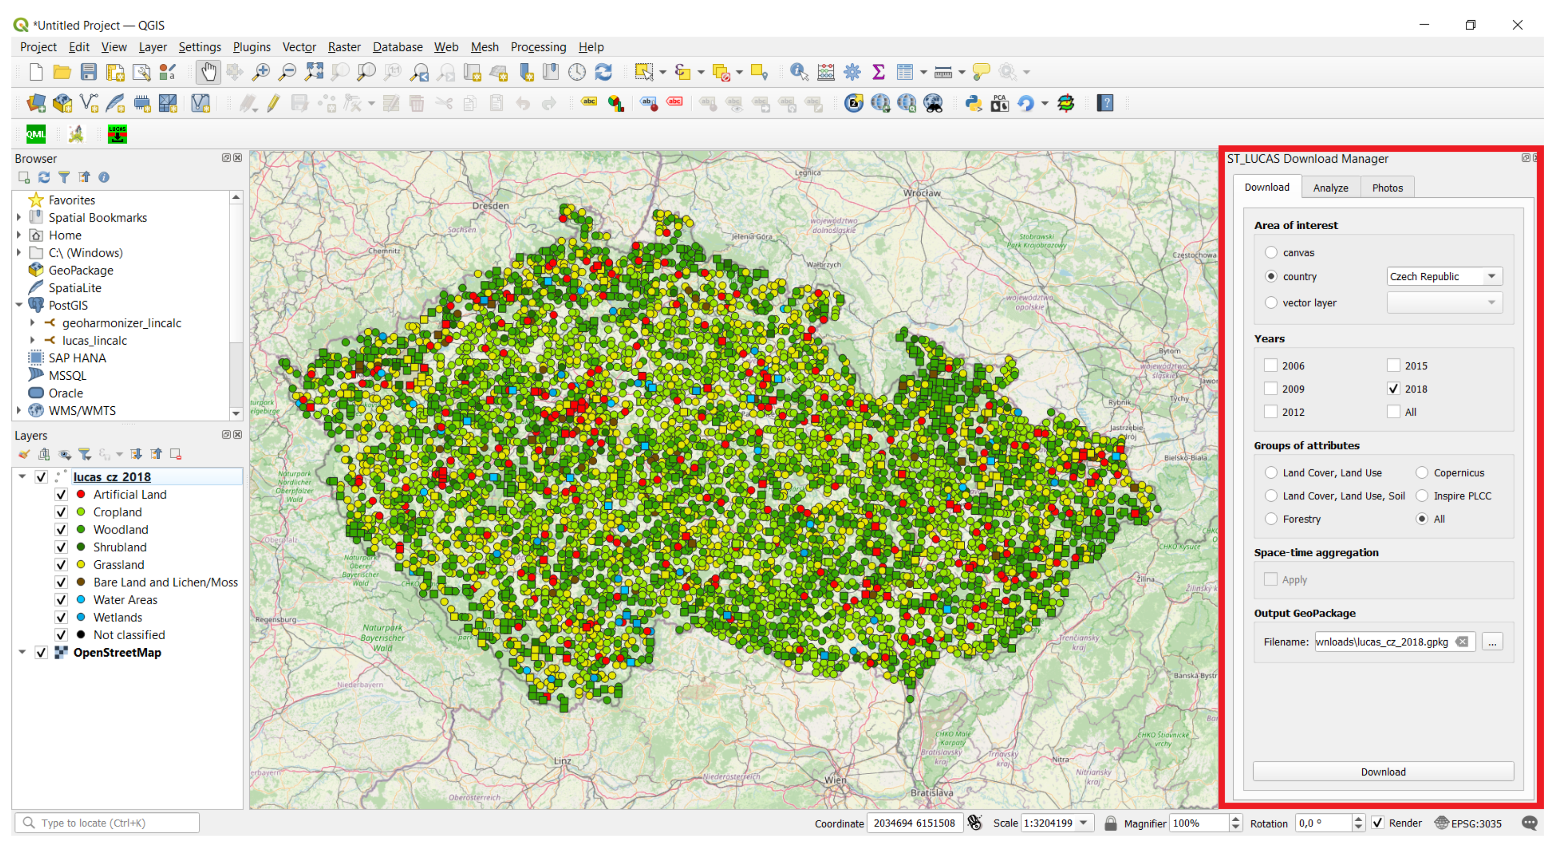The height and width of the screenshot is (847, 1561).
Task: Select the Pan Map hand tool
Action: point(208,72)
